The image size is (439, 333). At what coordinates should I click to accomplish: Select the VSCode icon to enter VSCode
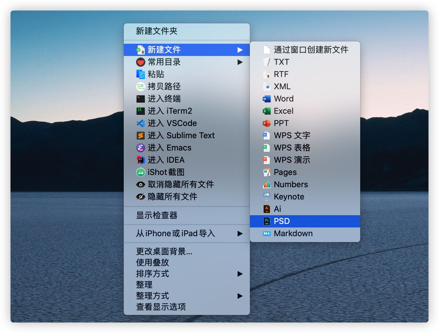(140, 123)
